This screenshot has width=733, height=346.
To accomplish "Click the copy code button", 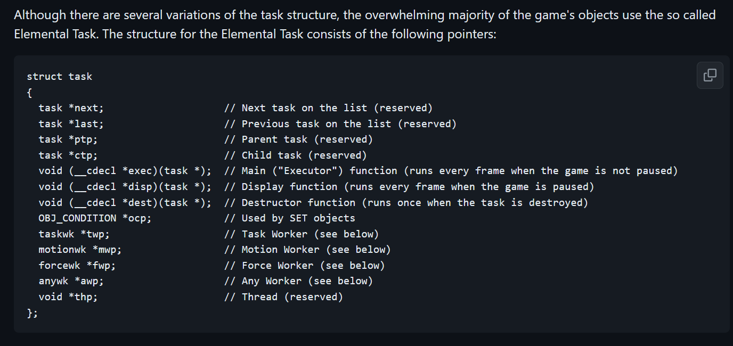I will [x=710, y=75].
